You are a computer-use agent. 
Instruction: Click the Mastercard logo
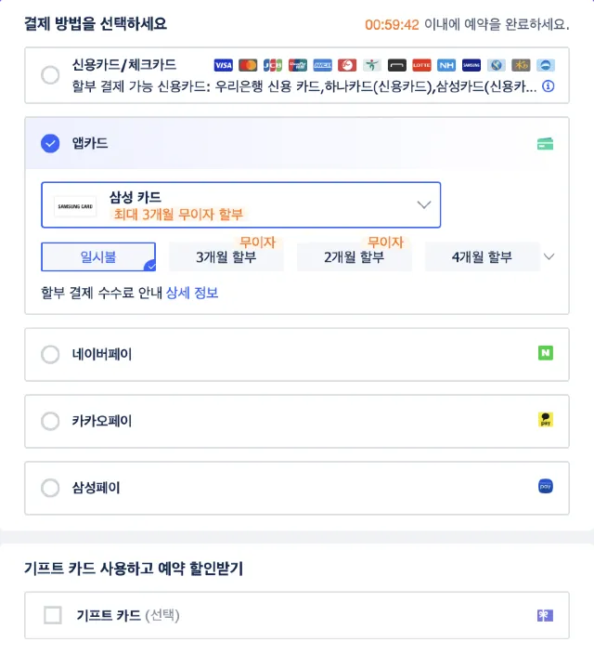coord(248,65)
